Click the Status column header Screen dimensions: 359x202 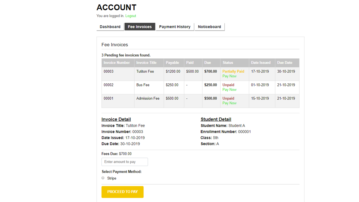pos(228,63)
